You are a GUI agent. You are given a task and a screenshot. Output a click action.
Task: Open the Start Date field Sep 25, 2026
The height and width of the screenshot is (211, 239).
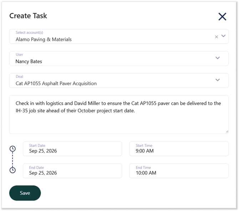72,149
